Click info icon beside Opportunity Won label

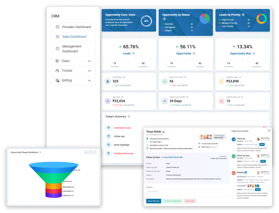(x=254, y=53)
